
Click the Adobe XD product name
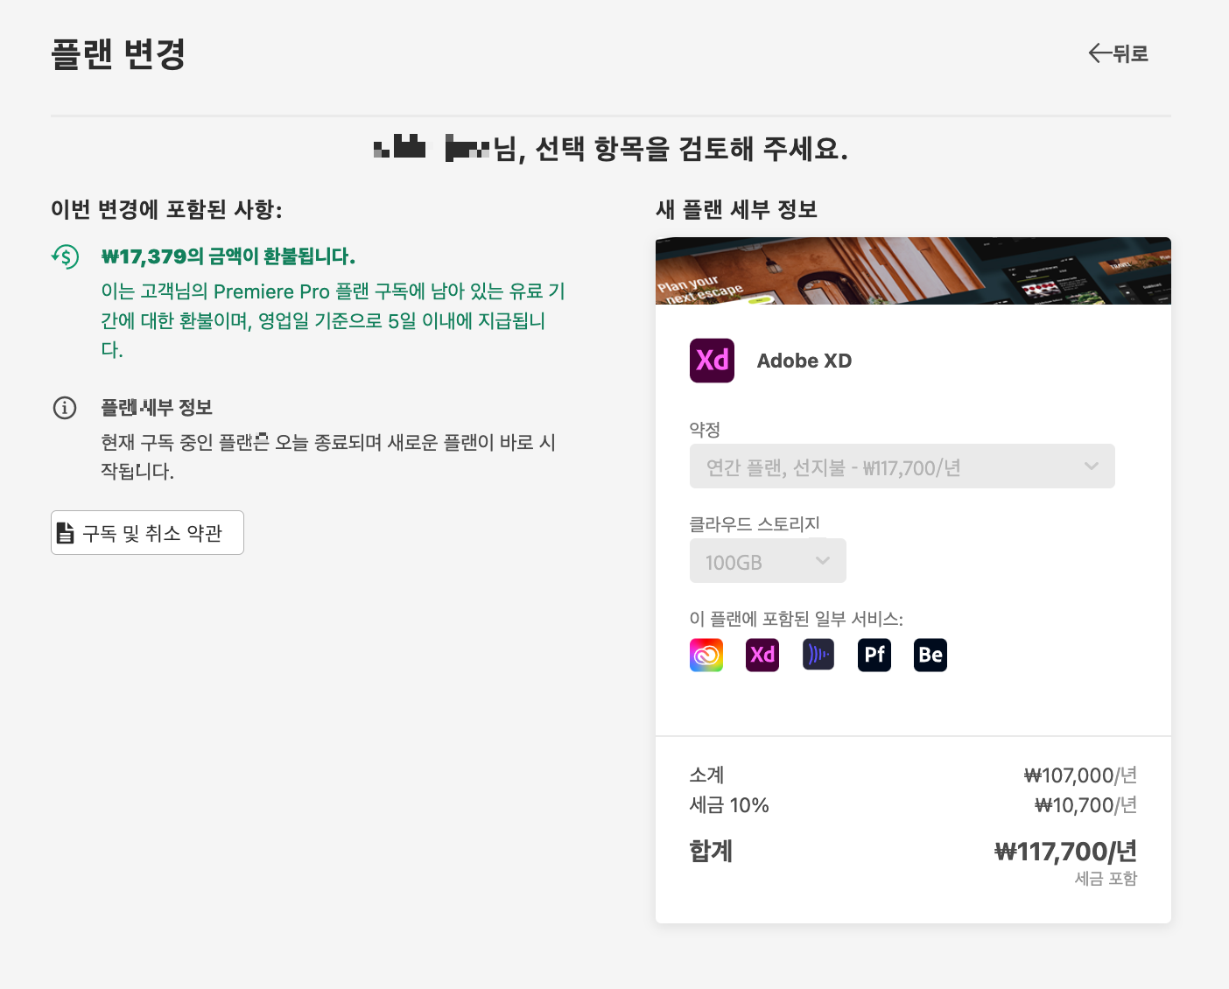click(x=804, y=361)
